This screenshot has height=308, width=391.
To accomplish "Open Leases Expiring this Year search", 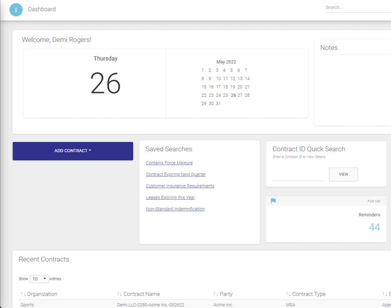I will coord(170,197).
